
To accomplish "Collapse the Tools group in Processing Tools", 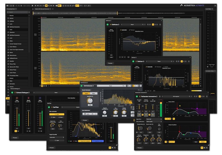I will point(8,30).
